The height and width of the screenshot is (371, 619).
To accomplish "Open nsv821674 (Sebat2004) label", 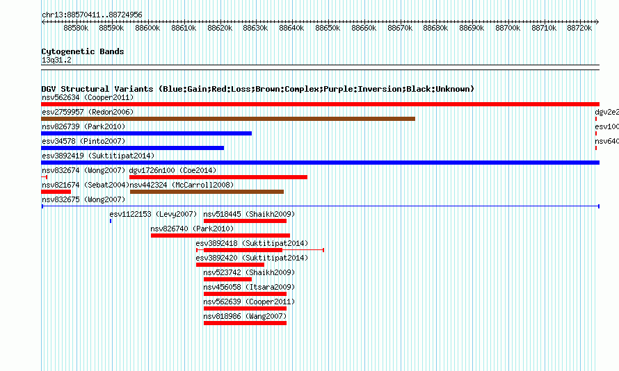I will click(x=86, y=185).
